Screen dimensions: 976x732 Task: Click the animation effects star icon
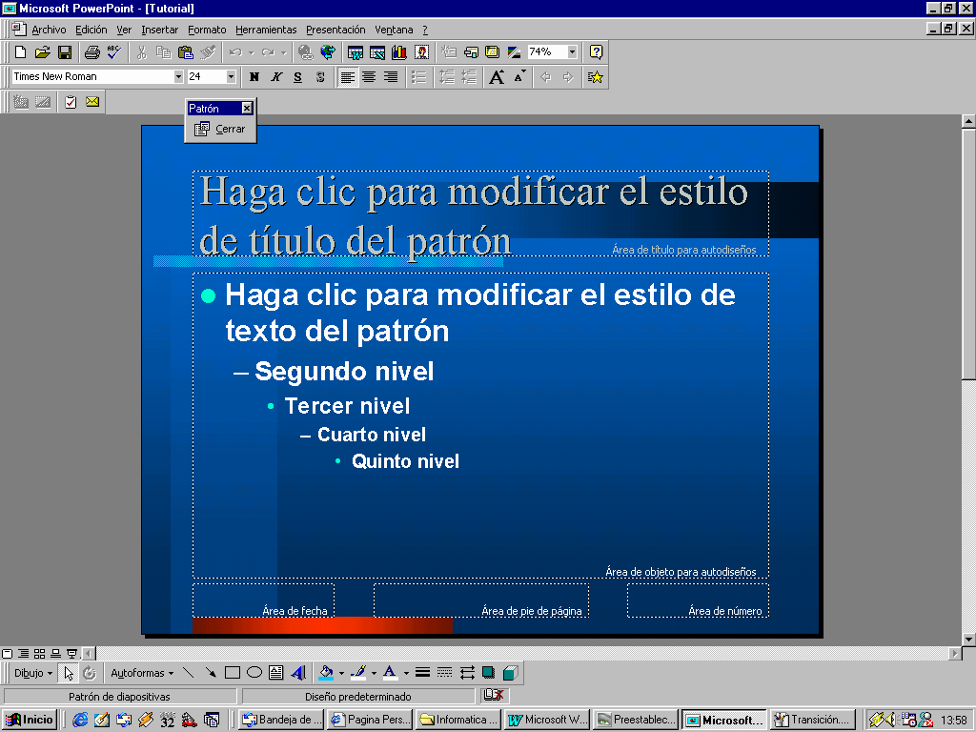[x=595, y=77]
